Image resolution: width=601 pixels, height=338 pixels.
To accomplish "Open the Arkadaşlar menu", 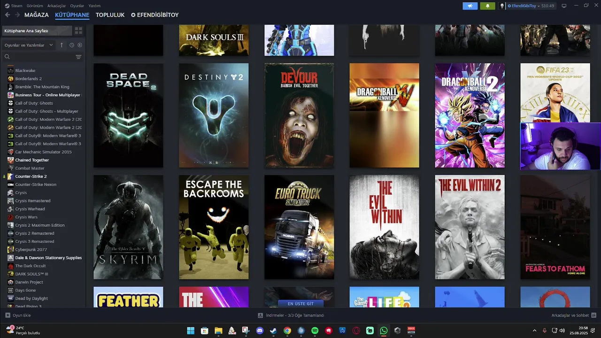I will pyautogui.click(x=57, y=6).
